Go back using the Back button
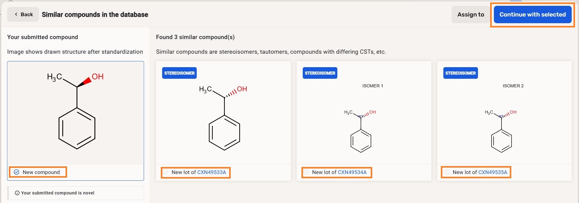 23,14
